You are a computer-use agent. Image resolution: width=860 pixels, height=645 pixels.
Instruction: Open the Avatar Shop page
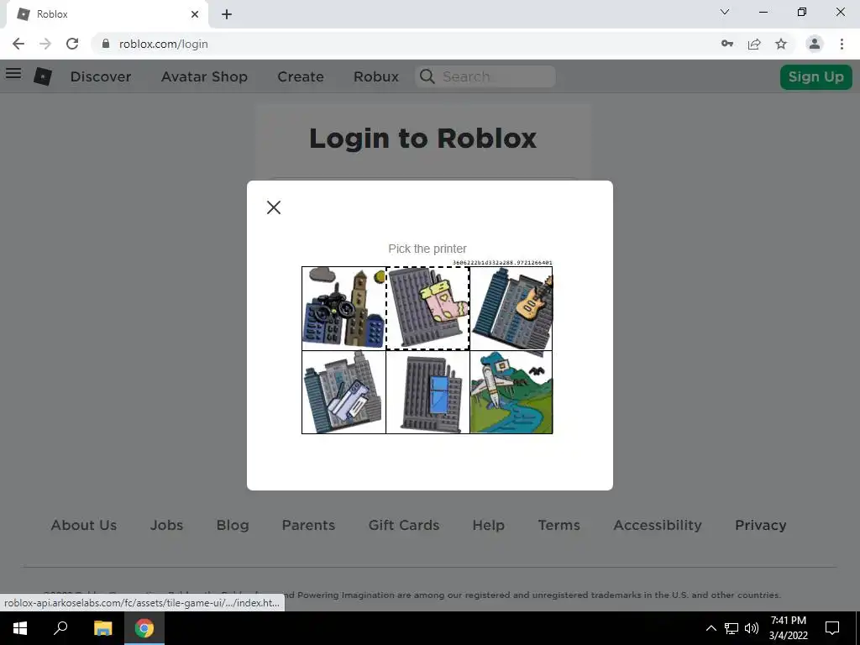click(x=205, y=76)
